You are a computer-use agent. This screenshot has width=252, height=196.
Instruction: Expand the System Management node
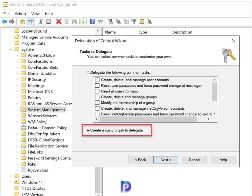tap(17, 110)
